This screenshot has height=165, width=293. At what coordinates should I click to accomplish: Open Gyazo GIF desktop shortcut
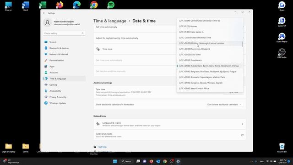click(x=282, y=22)
